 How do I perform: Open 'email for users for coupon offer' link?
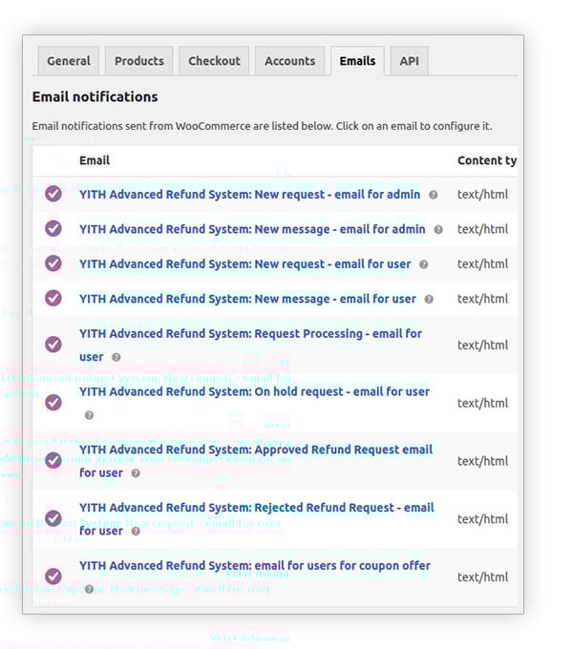coord(255,565)
